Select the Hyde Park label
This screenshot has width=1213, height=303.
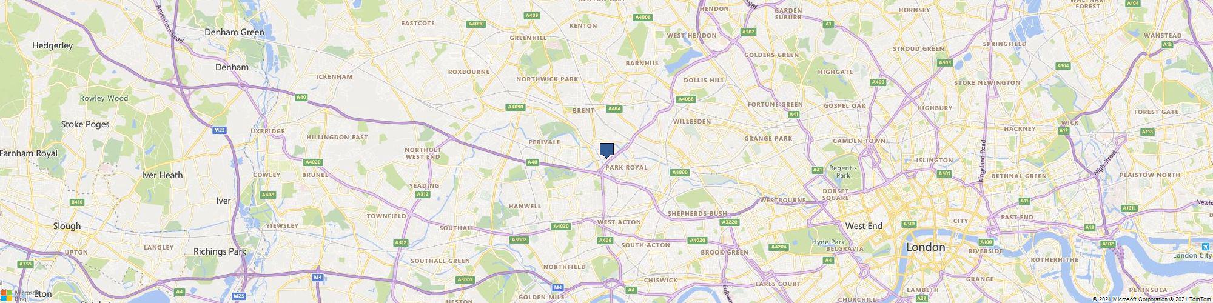(828, 242)
